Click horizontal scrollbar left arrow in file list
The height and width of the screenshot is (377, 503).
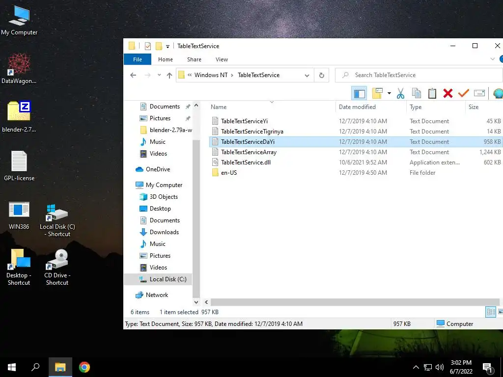pos(206,302)
